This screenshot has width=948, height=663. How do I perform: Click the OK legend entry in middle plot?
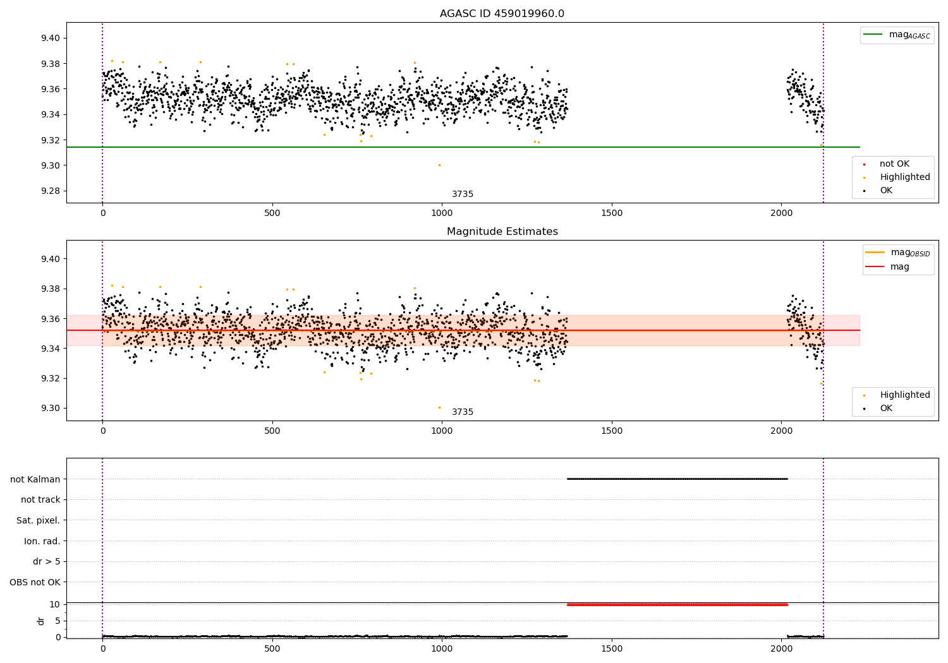tap(878, 409)
